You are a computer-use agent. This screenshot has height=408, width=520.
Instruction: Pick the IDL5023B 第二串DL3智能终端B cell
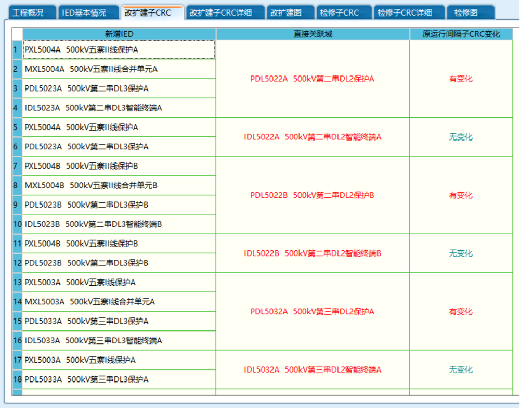tap(119, 224)
